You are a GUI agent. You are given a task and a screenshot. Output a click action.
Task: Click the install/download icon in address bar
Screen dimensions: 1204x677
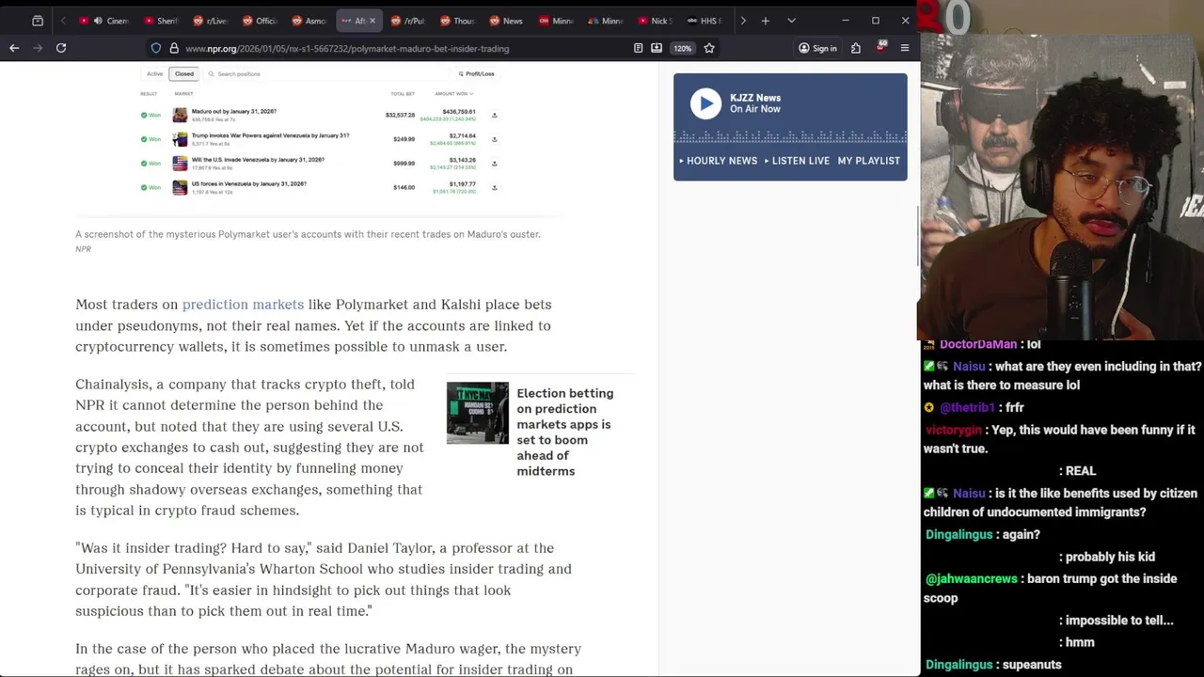(x=657, y=48)
